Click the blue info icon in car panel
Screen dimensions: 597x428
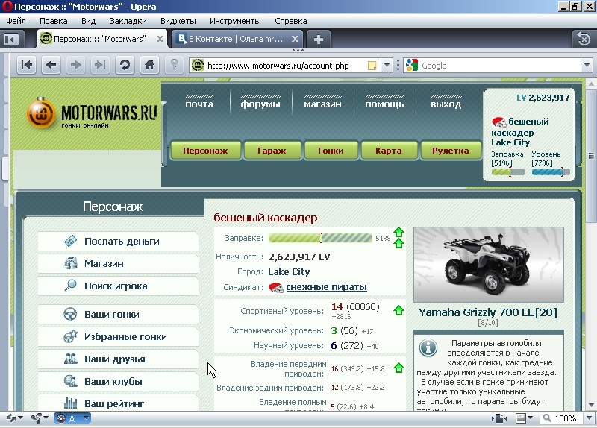point(428,347)
